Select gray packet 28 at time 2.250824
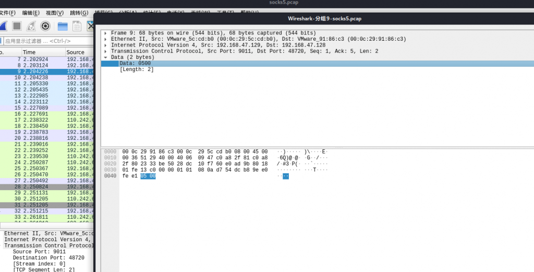 click(x=46, y=187)
